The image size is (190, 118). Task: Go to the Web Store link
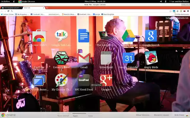(x=179, y=115)
